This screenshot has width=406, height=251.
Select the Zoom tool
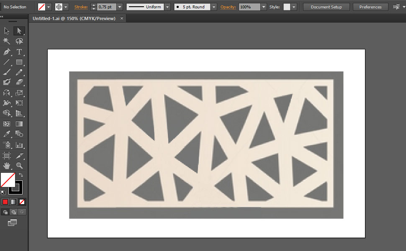(x=19, y=165)
